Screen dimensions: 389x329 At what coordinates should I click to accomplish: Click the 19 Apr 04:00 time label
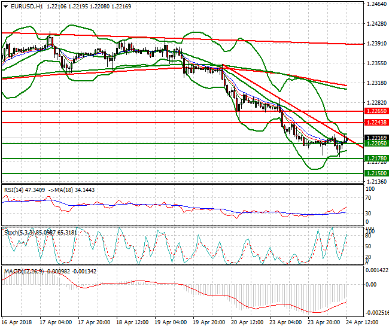point(171,322)
